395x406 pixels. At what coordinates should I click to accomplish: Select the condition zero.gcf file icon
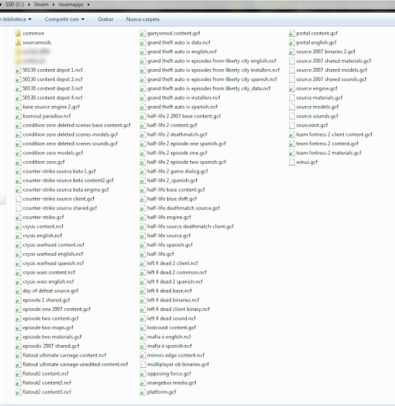coord(18,162)
